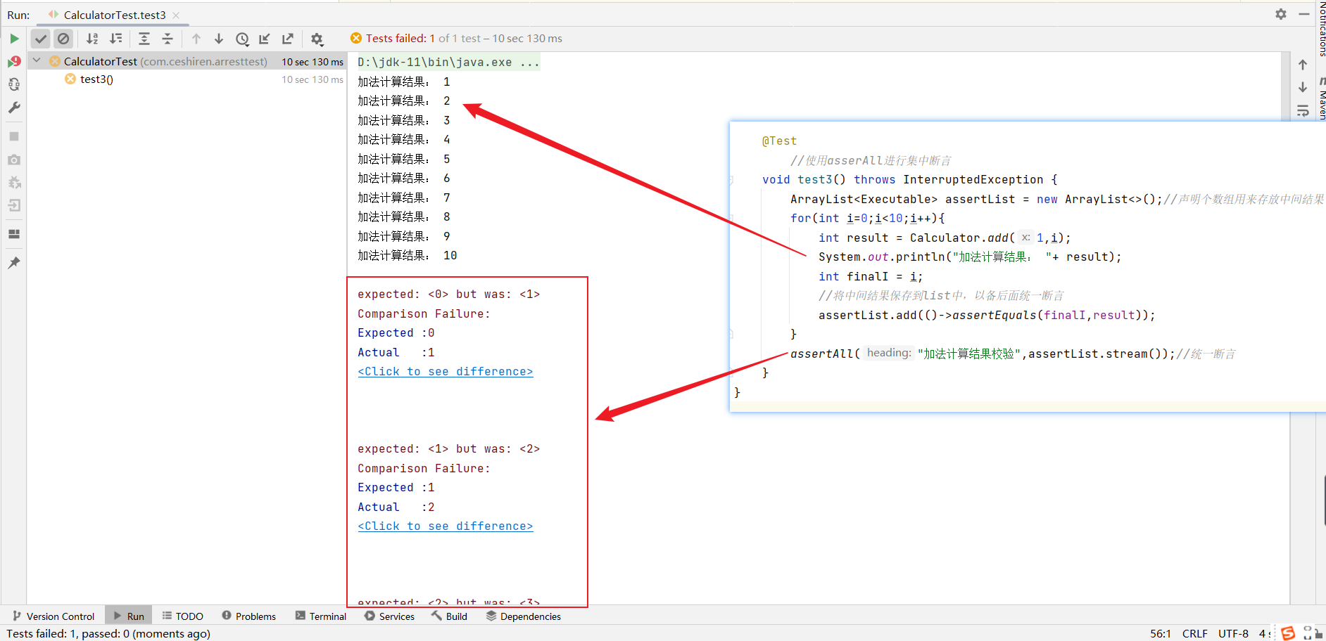
Task: Export test results icon
Action: click(288, 39)
